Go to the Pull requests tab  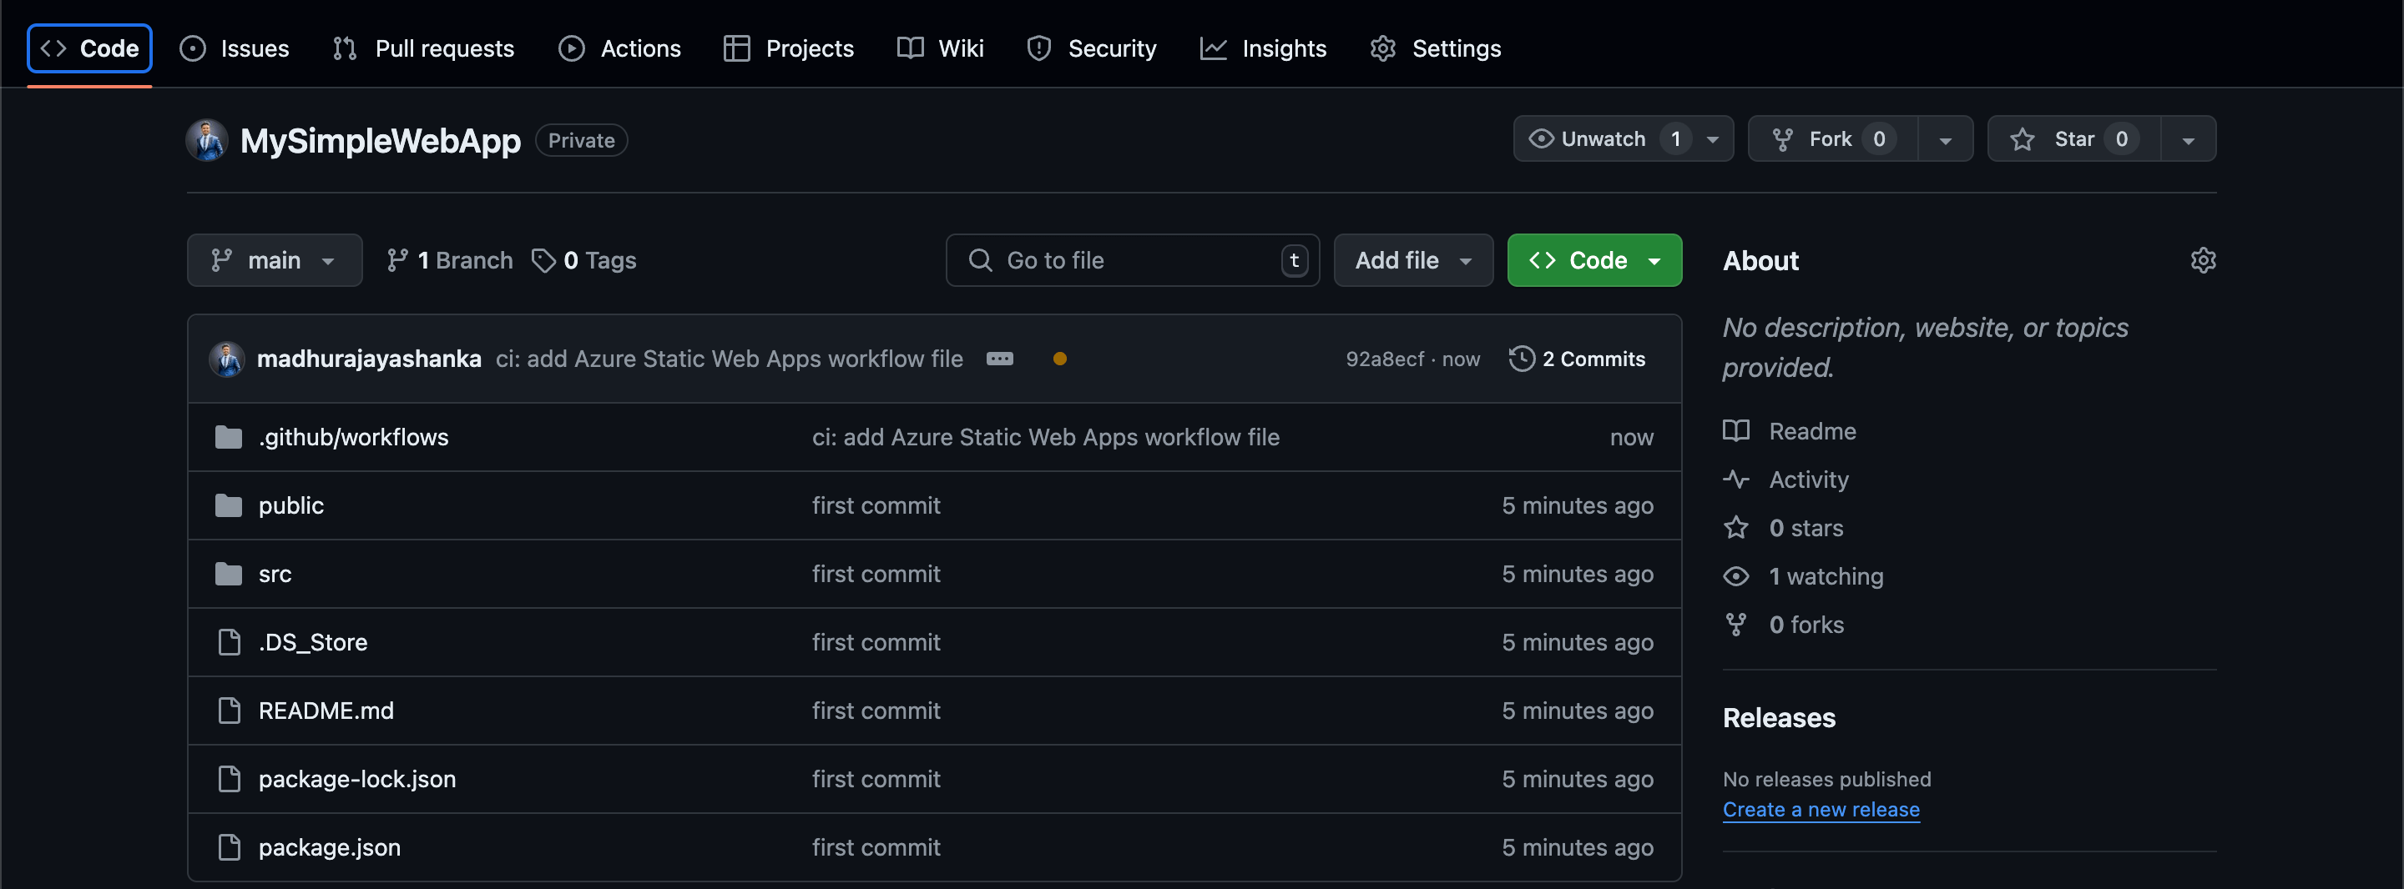point(424,48)
